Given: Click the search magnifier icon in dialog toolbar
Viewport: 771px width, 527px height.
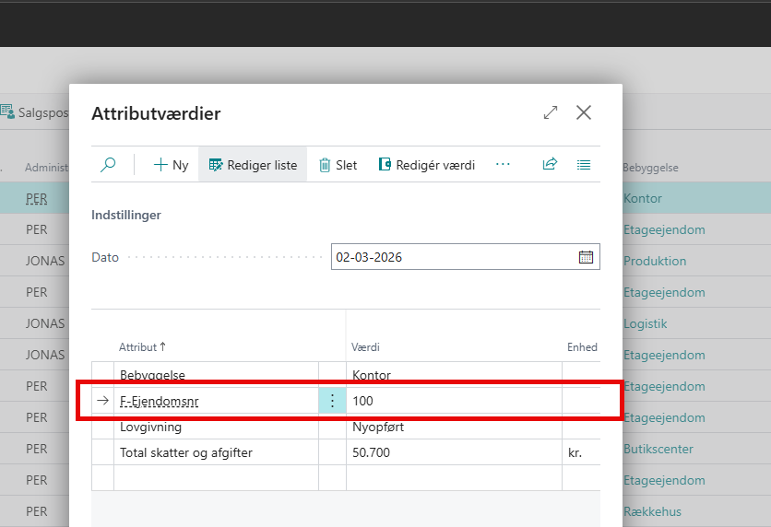Looking at the screenshot, I should click(x=108, y=165).
